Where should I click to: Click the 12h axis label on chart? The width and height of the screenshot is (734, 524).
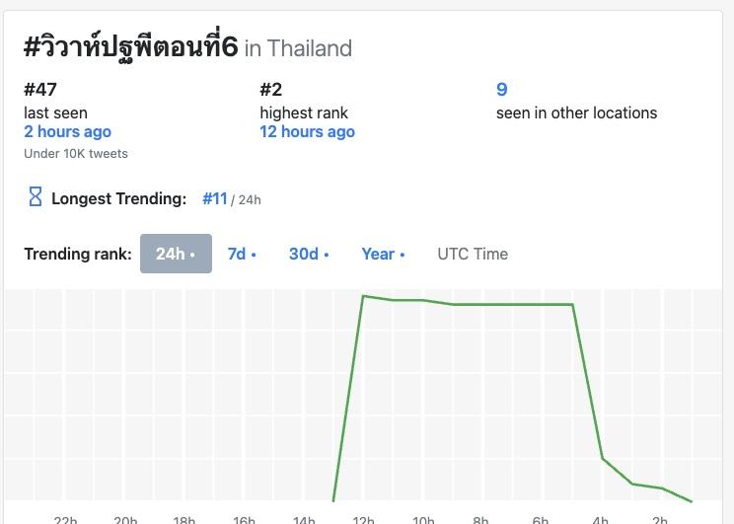click(363, 519)
